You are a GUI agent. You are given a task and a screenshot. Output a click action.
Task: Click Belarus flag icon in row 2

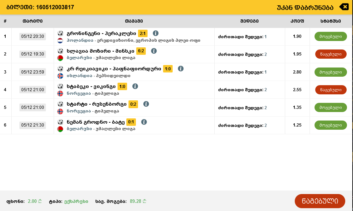60,58
